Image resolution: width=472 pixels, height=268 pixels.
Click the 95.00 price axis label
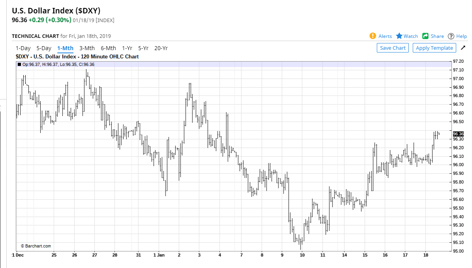click(458, 251)
